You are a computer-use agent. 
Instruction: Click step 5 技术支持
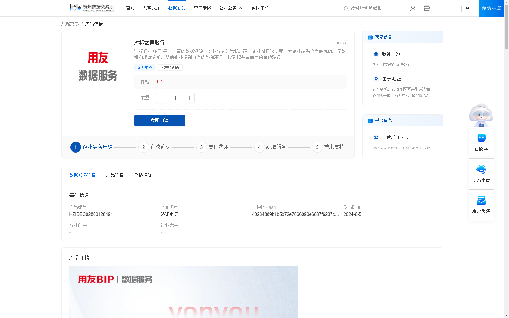point(328,147)
